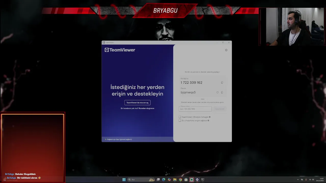Click the taskbar search box "Ara"
Viewport: 326px width, 183px height.
click(142, 180)
